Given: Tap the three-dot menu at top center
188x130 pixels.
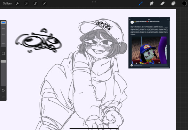Looking at the screenshot, I should pyautogui.click(x=94, y=2).
